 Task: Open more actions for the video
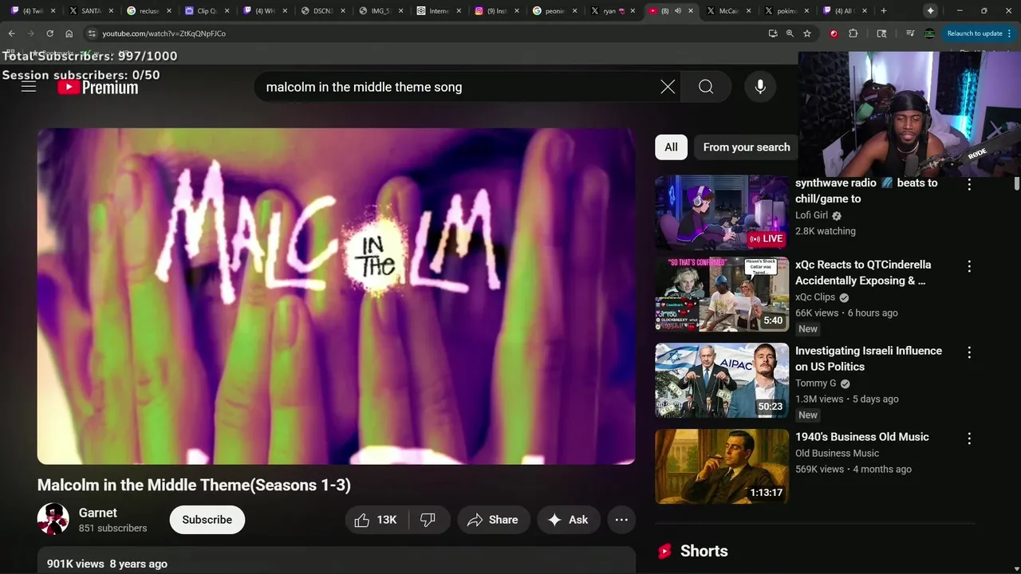tap(621, 520)
